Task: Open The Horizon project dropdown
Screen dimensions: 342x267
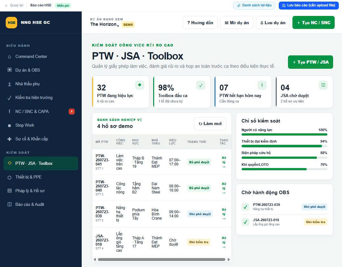Action: 105,25
